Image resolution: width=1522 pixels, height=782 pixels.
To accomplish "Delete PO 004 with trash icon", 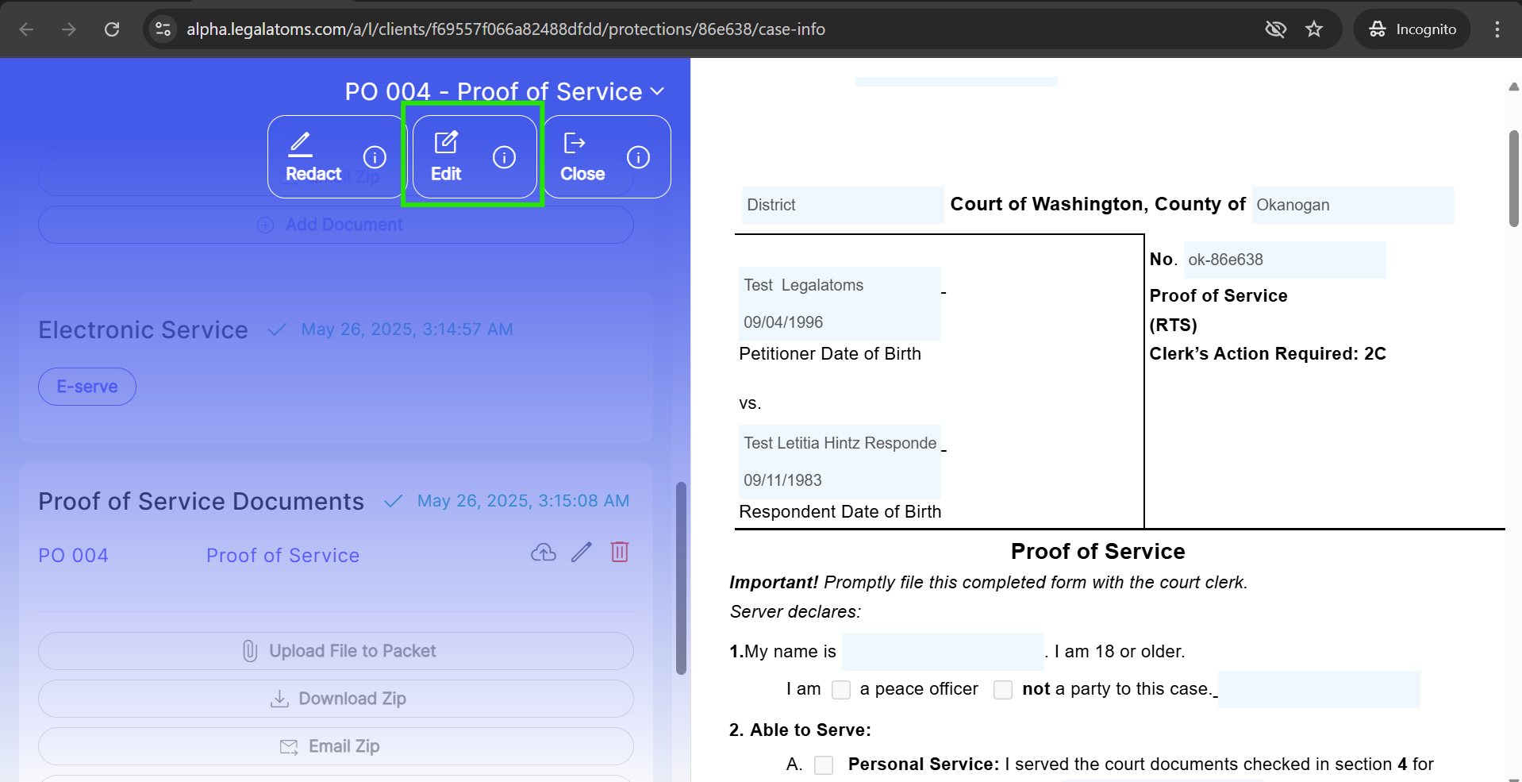I will coord(620,552).
